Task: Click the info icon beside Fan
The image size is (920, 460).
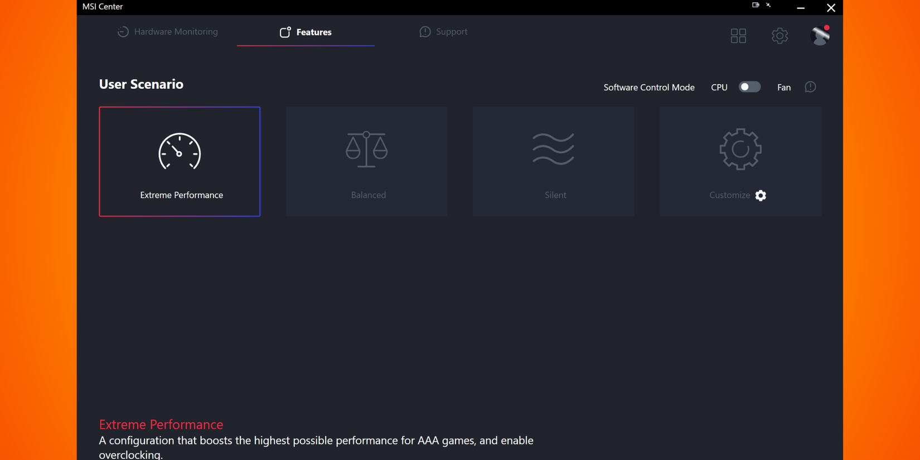Action: point(810,87)
